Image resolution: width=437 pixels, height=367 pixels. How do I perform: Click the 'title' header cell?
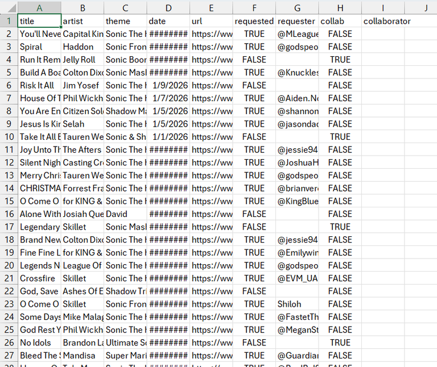click(39, 21)
